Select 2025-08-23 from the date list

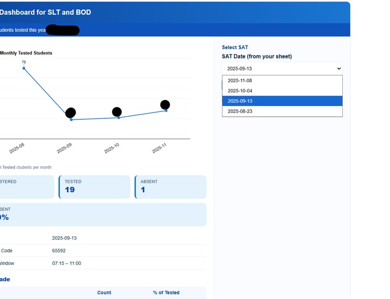(282, 111)
